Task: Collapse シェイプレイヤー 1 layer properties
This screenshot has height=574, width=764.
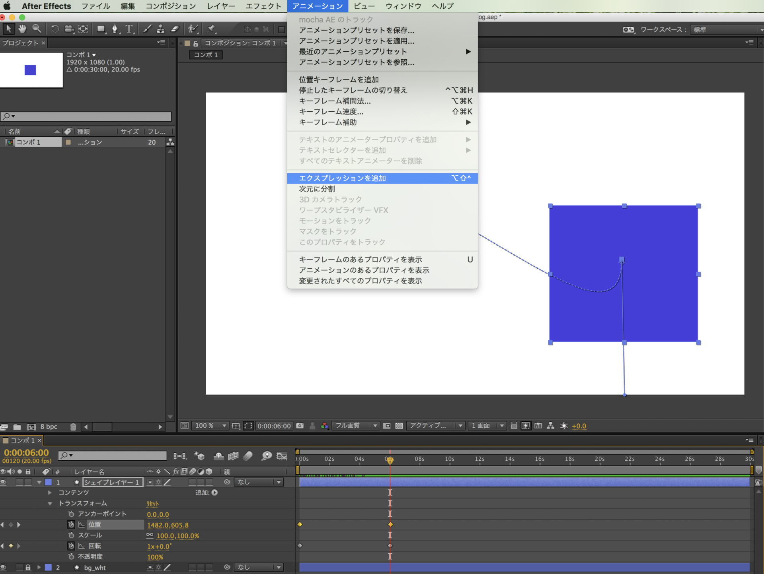Action: (39, 482)
